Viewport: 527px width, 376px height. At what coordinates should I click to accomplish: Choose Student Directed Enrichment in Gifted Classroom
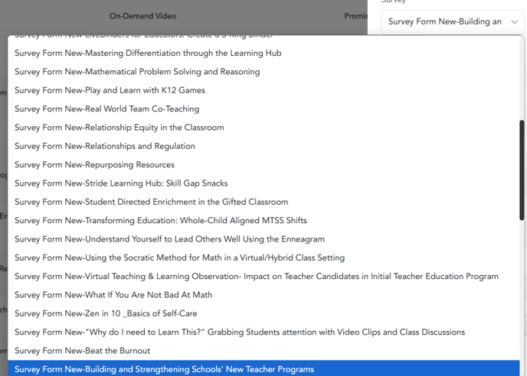point(263,202)
